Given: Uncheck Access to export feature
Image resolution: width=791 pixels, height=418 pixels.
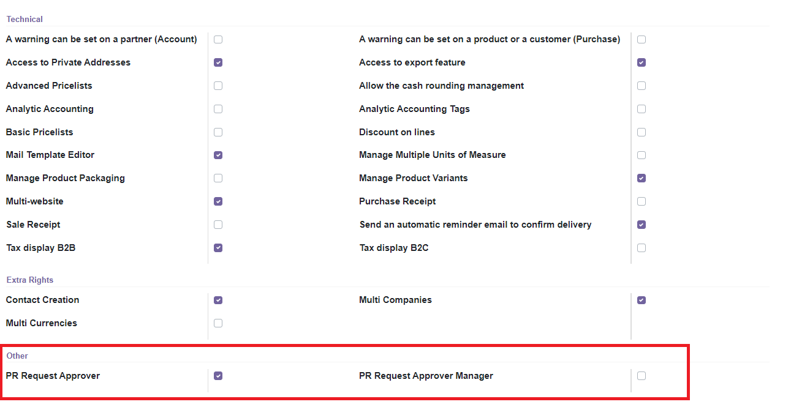Looking at the screenshot, I should (x=642, y=62).
